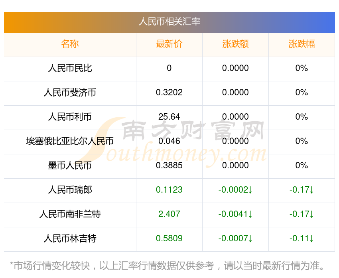Click the green 2.407 price value
This screenshot has height=278, width=339.
[x=169, y=214]
